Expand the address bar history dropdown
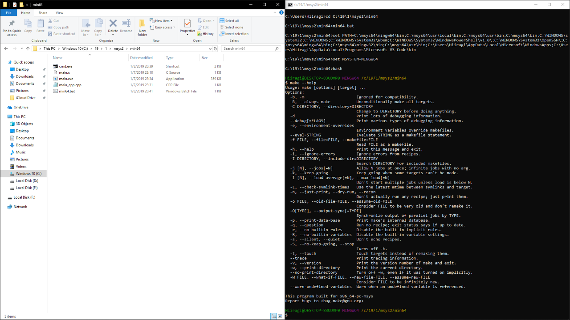570x320 pixels. pyautogui.click(x=211, y=48)
